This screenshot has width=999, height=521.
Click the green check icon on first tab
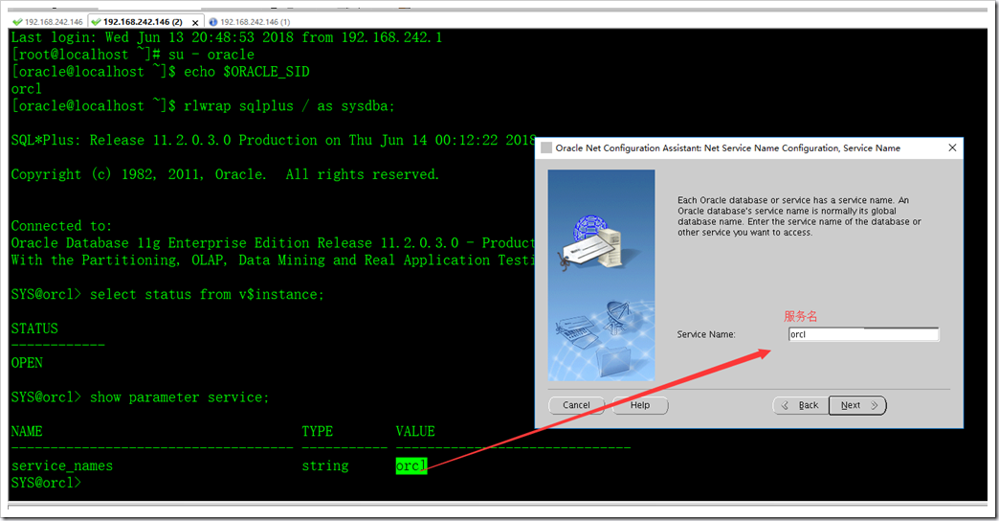[17, 22]
